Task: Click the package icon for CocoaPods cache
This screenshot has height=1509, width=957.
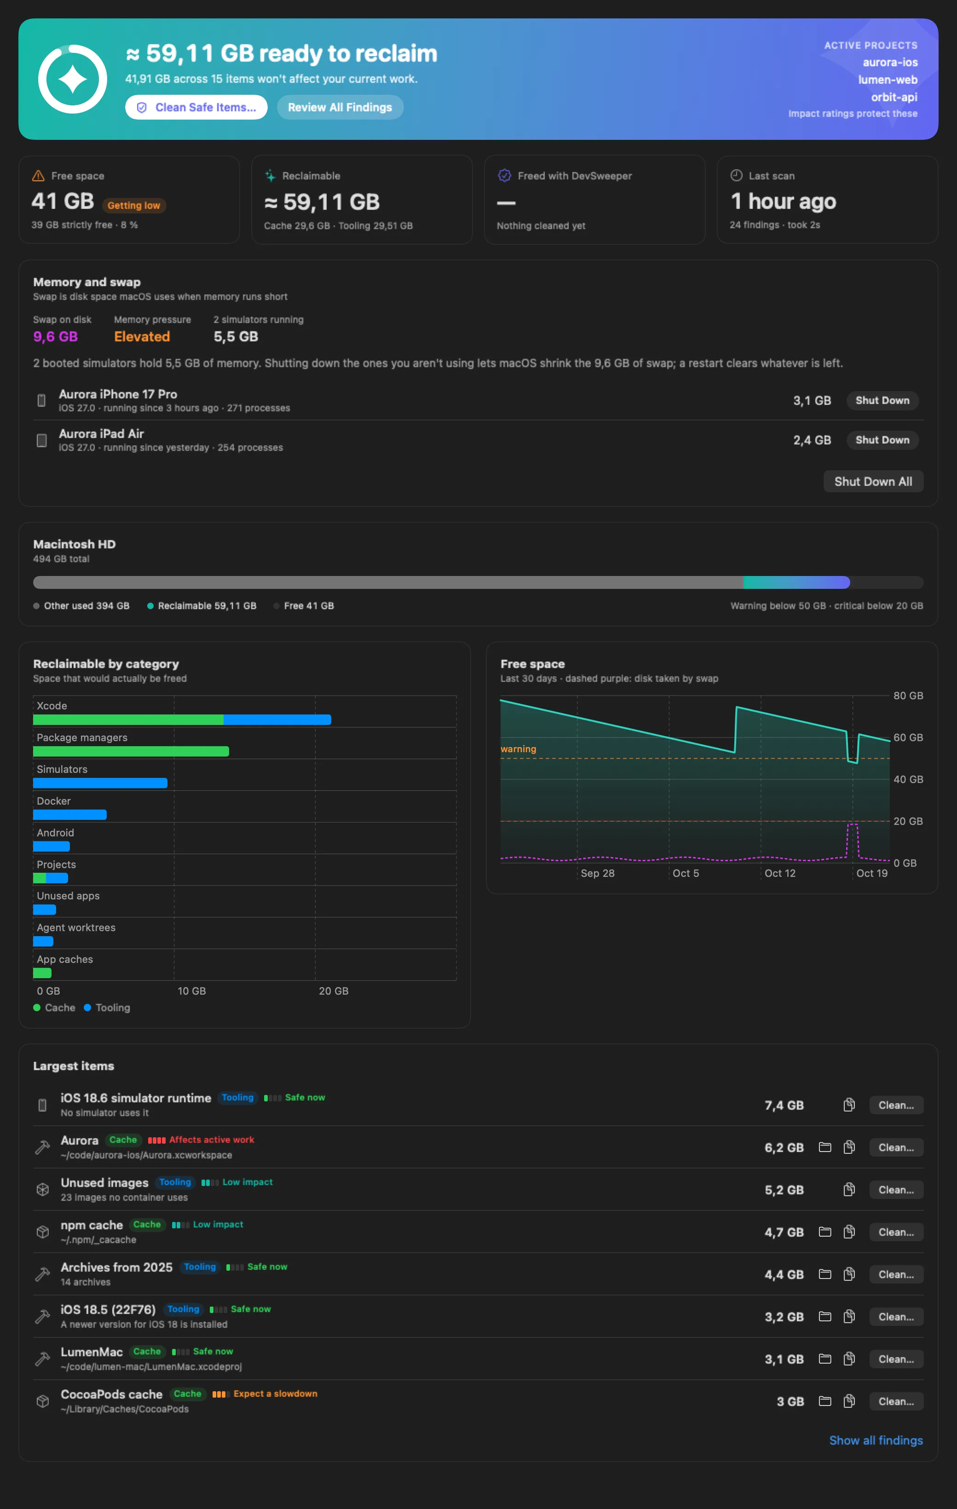Action: coord(42,1401)
